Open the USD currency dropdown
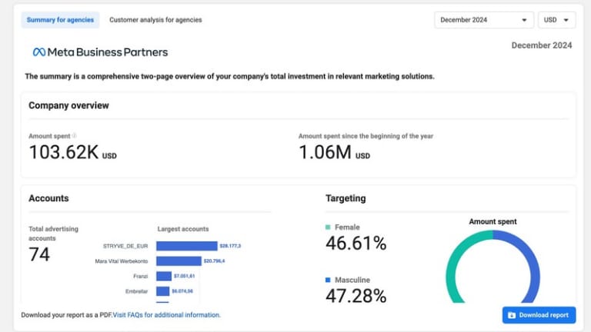The height and width of the screenshot is (332, 591). [556, 20]
